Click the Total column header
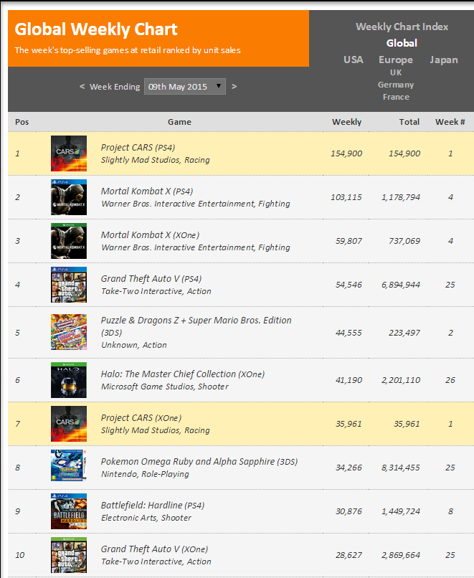 tap(409, 122)
